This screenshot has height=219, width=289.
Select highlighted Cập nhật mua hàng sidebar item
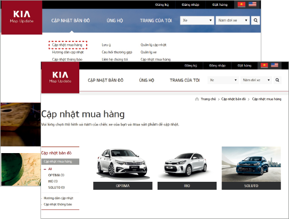pyautogui.click(x=60, y=162)
